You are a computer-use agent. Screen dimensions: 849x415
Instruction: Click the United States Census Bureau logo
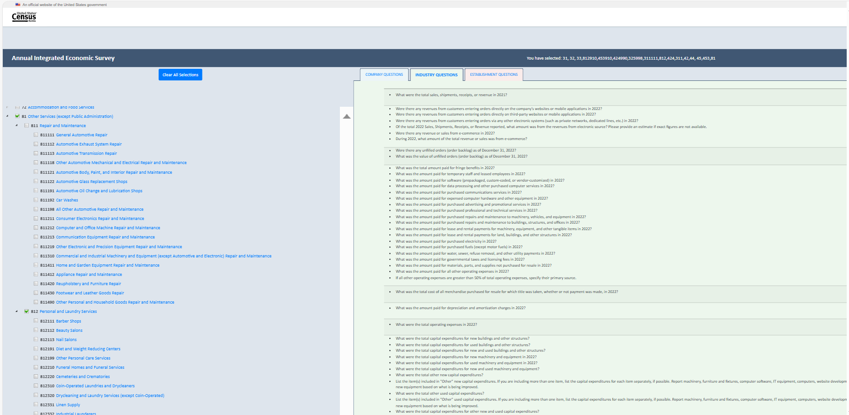tap(24, 17)
